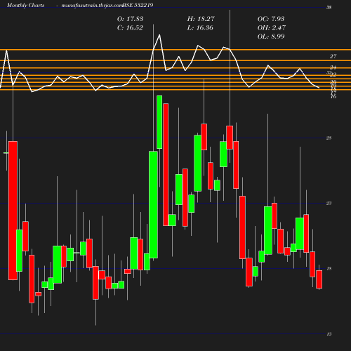Click the '27' orange level label
The width and height of the screenshot is (351, 351).
tap(333, 56)
